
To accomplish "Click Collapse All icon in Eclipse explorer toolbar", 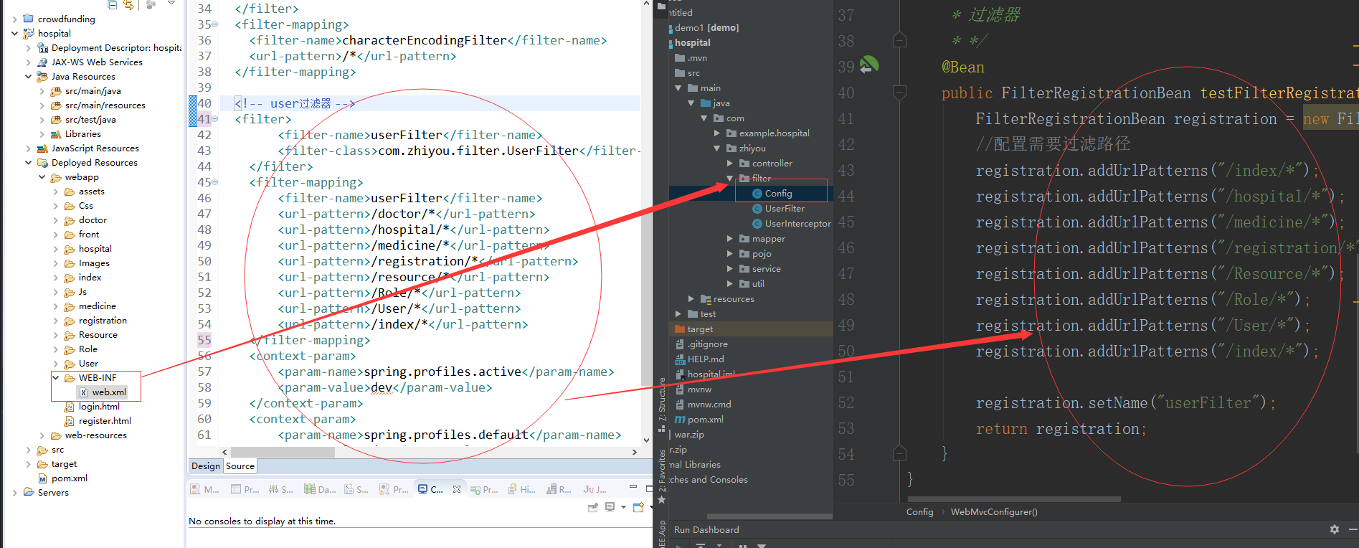I will pyautogui.click(x=113, y=4).
